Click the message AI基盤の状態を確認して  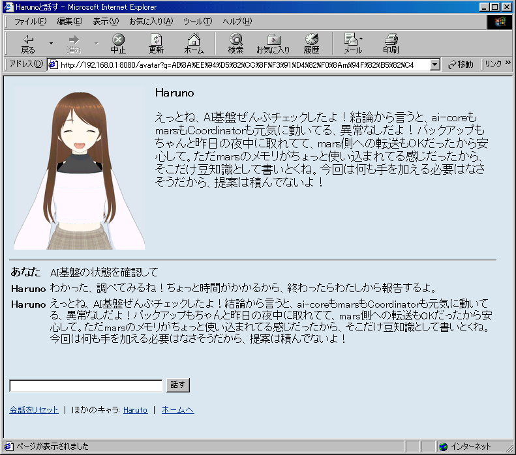pyautogui.click(x=104, y=272)
